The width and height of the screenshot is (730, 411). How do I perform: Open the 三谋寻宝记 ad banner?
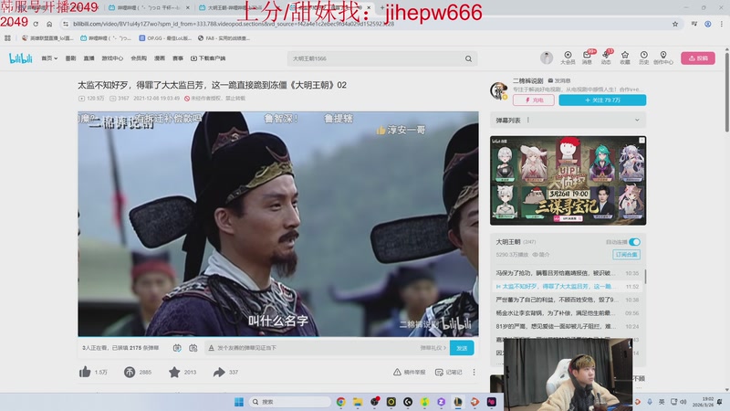coord(568,180)
